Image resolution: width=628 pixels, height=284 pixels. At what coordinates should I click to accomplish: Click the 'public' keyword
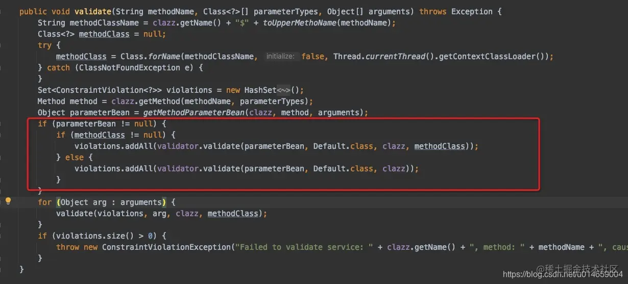33,11
